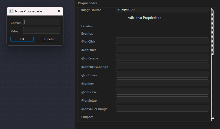Confirm the new property with OK
The height and width of the screenshot is (129, 220).
point(22,39)
